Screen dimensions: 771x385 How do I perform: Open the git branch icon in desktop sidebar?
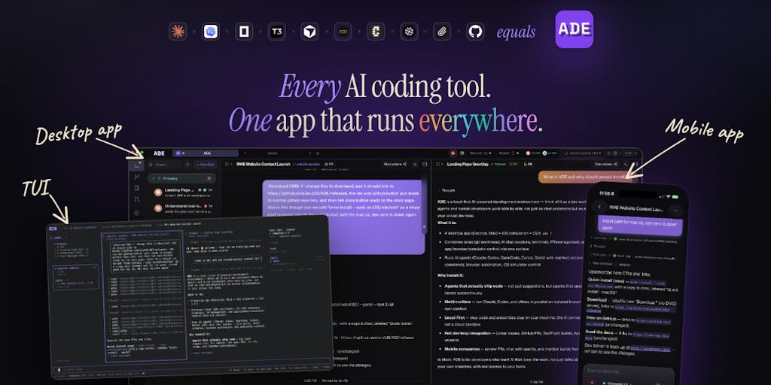[x=137, y=177]
